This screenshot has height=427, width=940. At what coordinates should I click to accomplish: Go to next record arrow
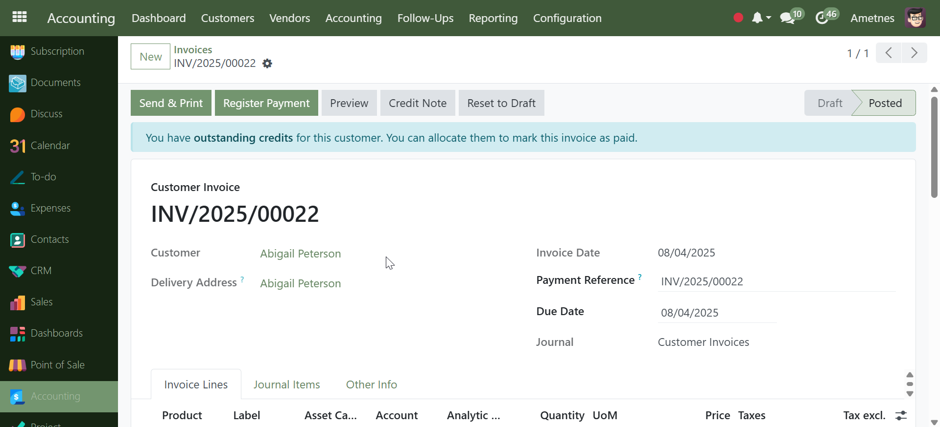[914, 53]
